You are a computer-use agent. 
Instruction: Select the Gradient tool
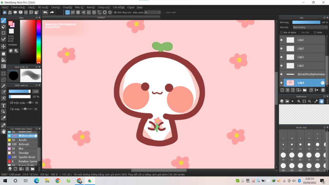[x=3, y=66]
